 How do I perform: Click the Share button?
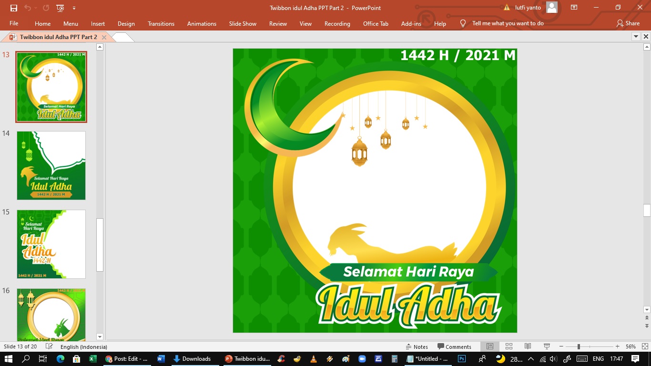628,23
